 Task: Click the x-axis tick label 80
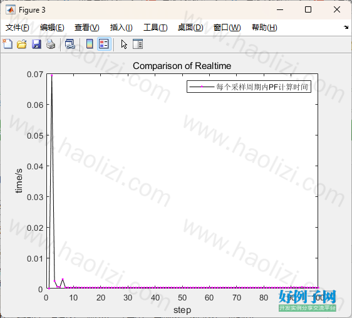pos(264,298)
